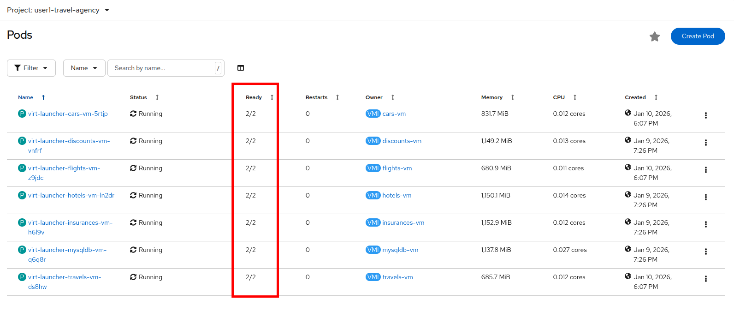Sort pods by the Ready column

pyautogui.click(x=254, y=97)
